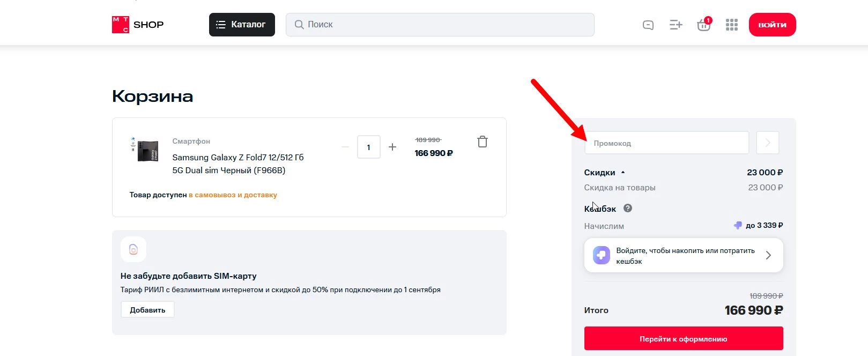868x356 pixels.
Task: Click the Промокод input field
Action: coord(666,143)
